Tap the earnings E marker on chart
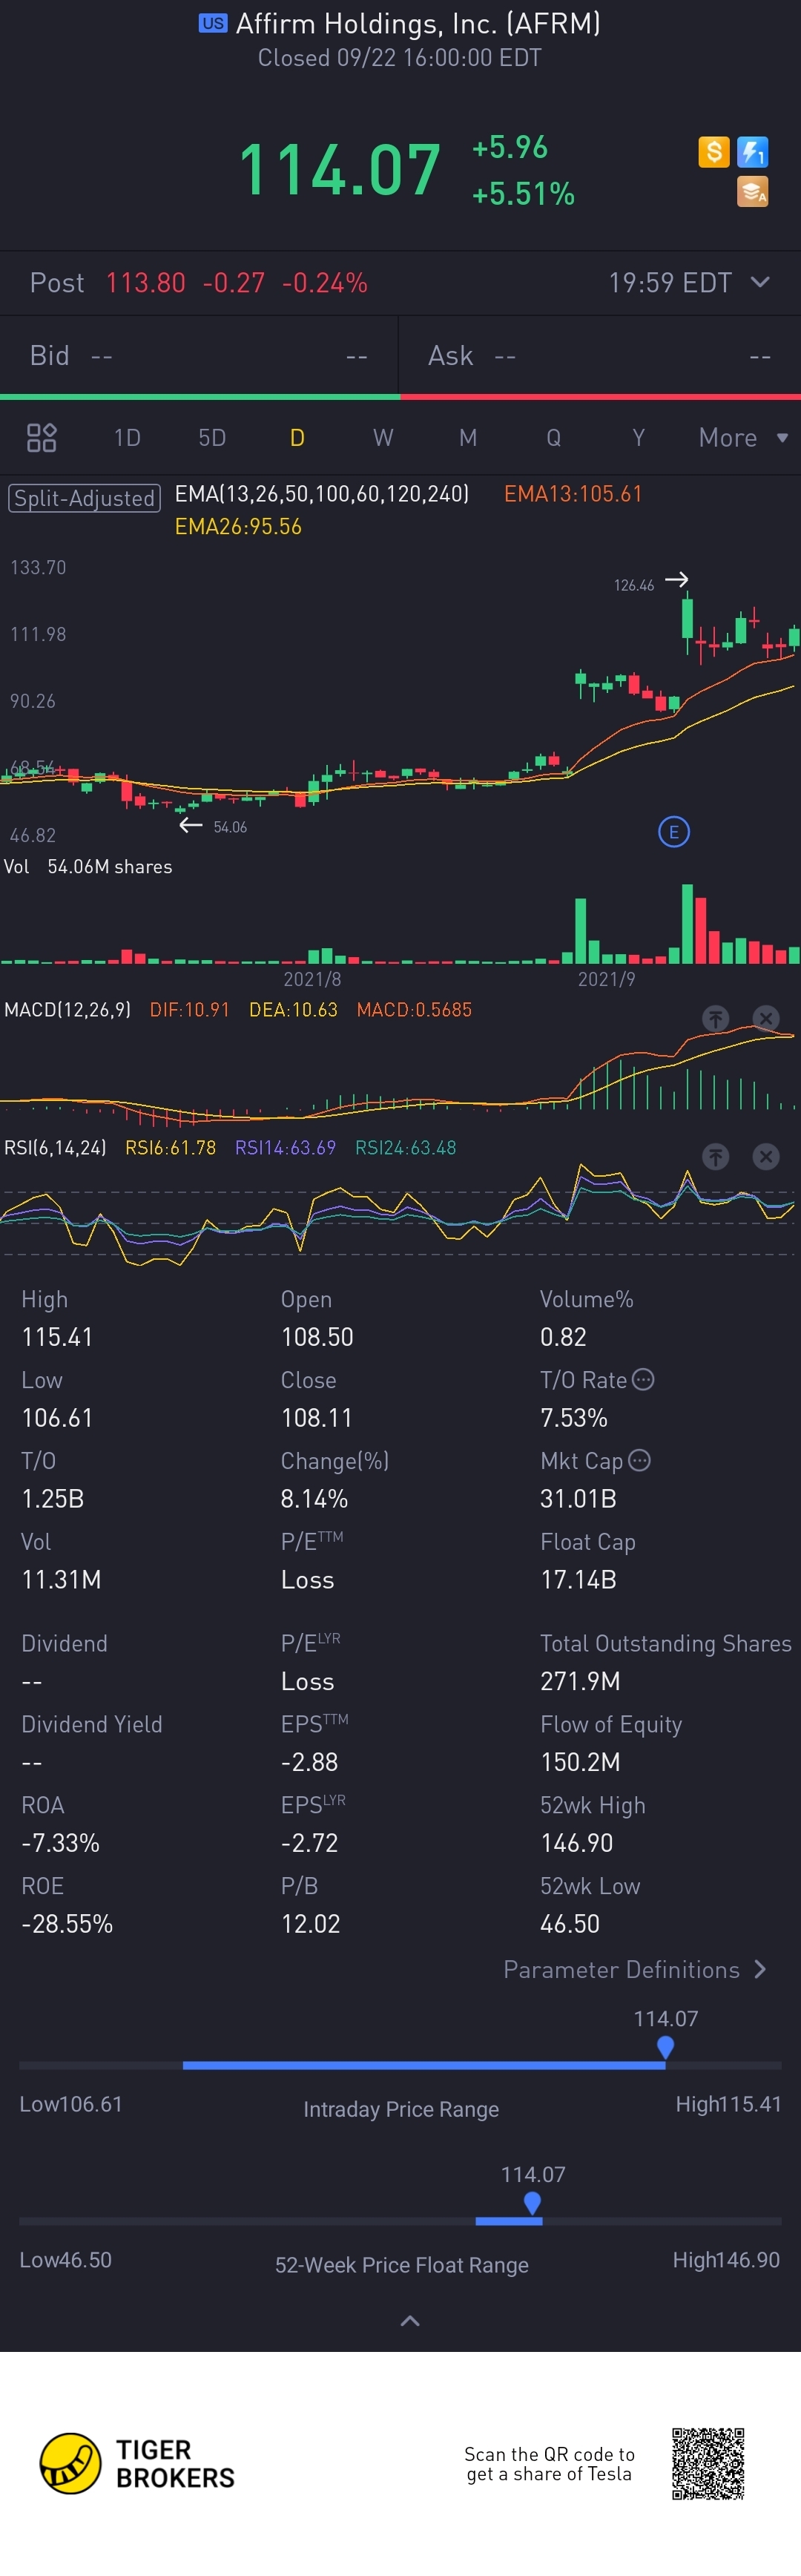The width and height of the screenshot is (801, 2576). (674, 831)
